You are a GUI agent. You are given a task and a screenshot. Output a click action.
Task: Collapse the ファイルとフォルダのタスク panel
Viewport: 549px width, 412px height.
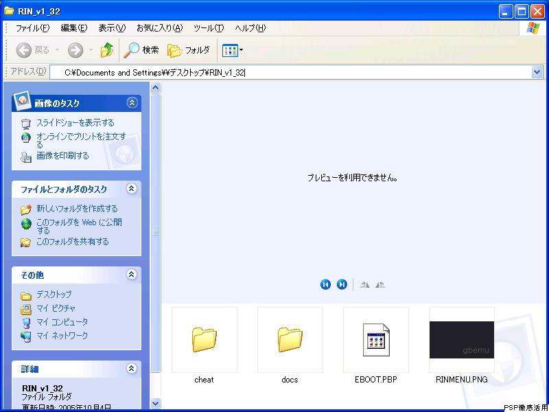click(131, 188)
